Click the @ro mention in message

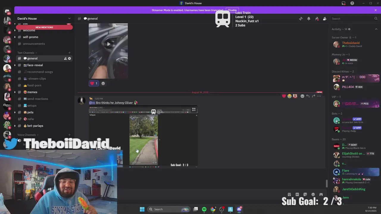pyautogui.click(x=92, y=103)
